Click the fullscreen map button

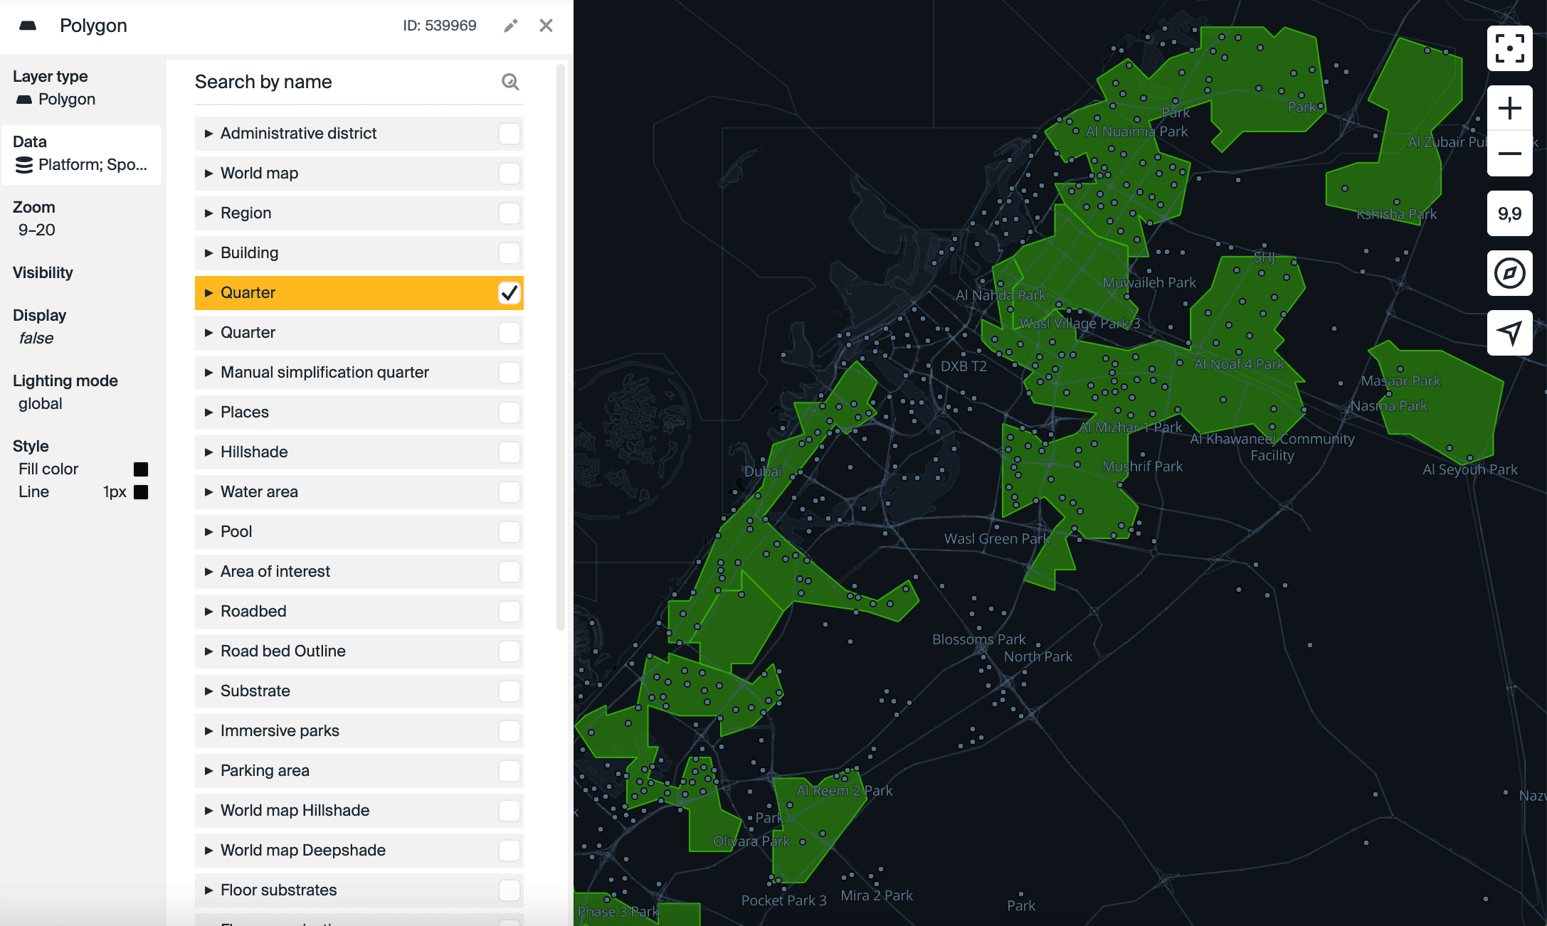[1509, 48]
